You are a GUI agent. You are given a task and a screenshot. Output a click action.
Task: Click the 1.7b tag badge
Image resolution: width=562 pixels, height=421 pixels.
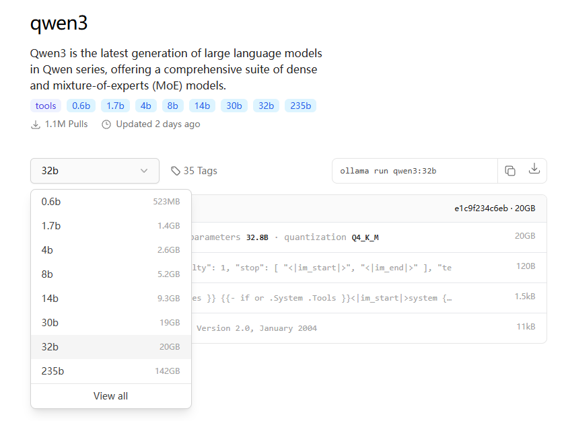coord(115,106)
